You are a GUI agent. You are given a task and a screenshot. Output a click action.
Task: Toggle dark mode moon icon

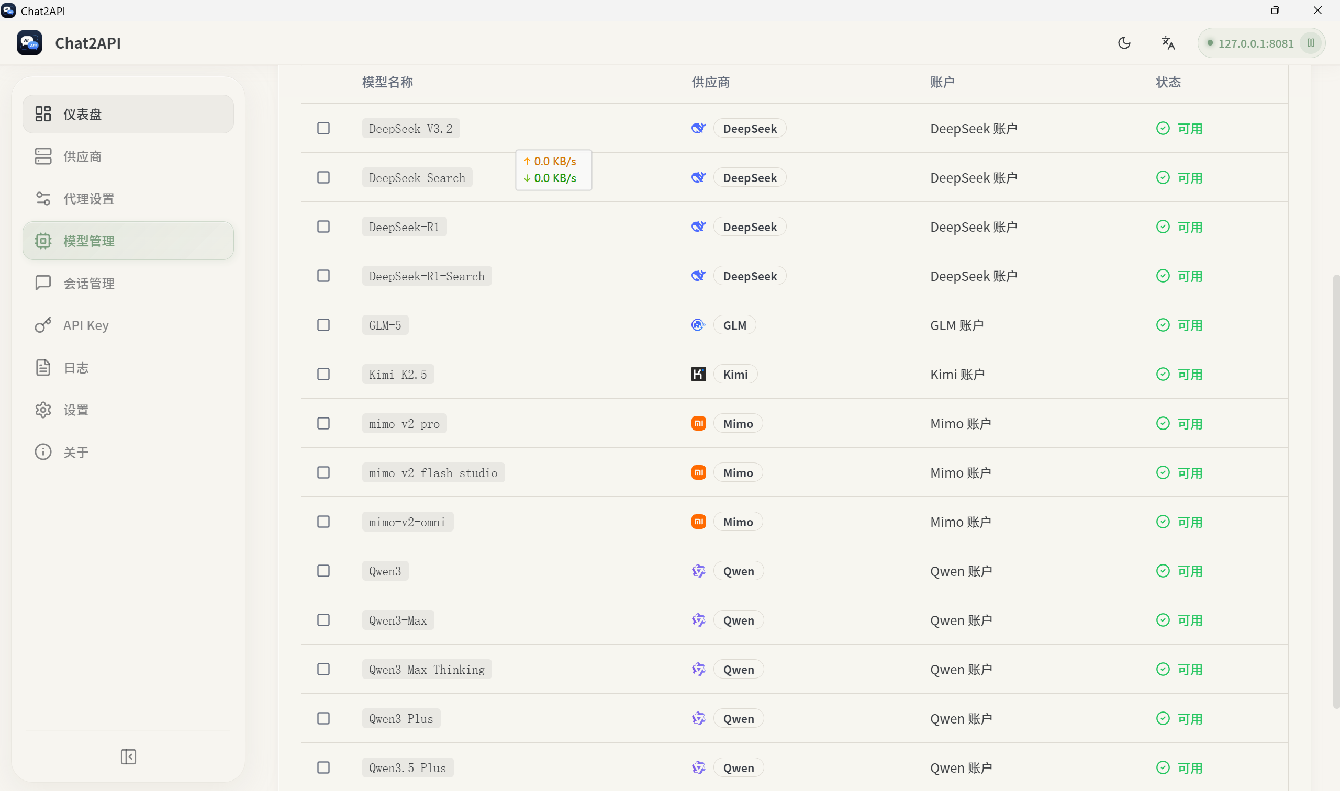coord(1124,43)
